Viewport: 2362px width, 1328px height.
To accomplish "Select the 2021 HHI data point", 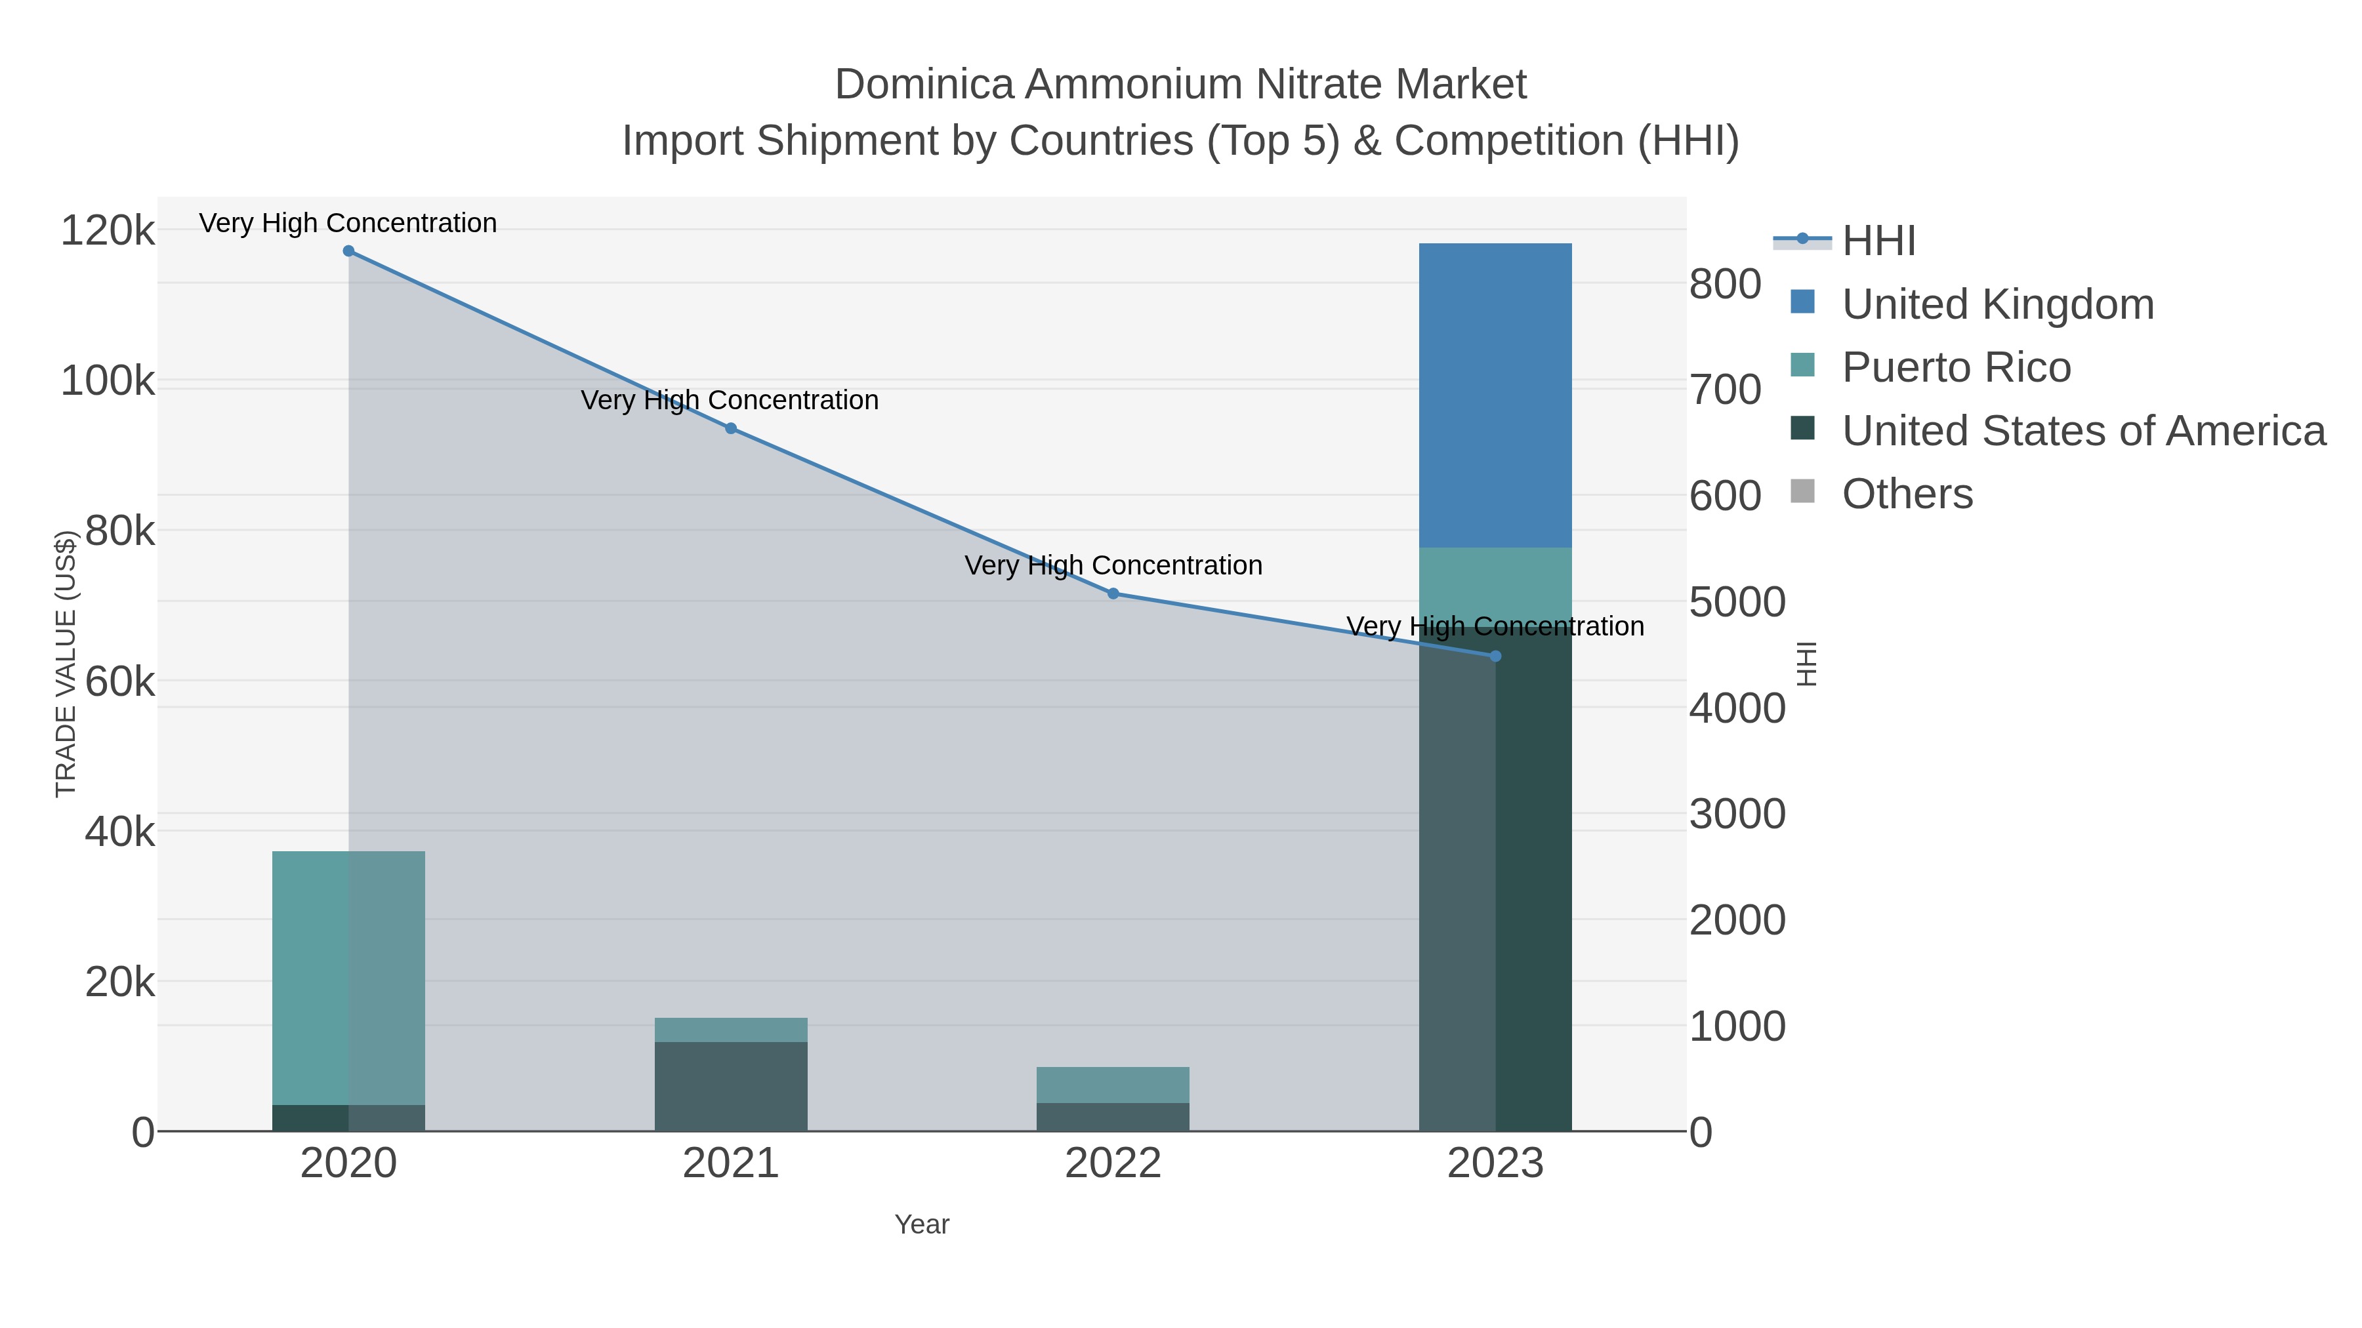I will tap(731, 428).
